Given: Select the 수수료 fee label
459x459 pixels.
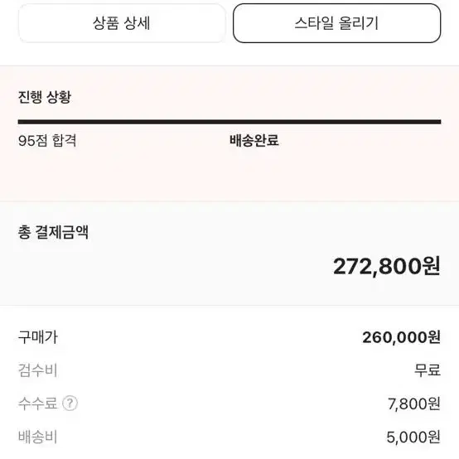Looking at the screenshot, I should 37,403.
